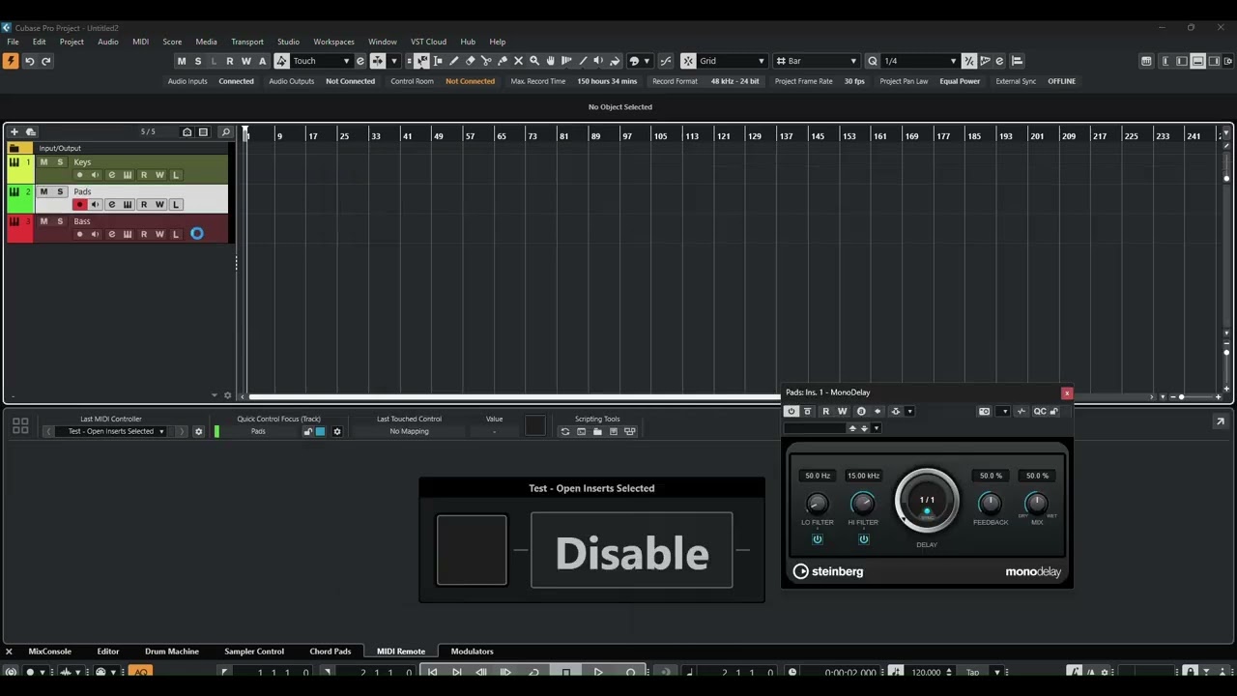Open Edit Channel Settings on Keys track
The height and width of the screenshot is (696, 1237).
pos(111,175)
